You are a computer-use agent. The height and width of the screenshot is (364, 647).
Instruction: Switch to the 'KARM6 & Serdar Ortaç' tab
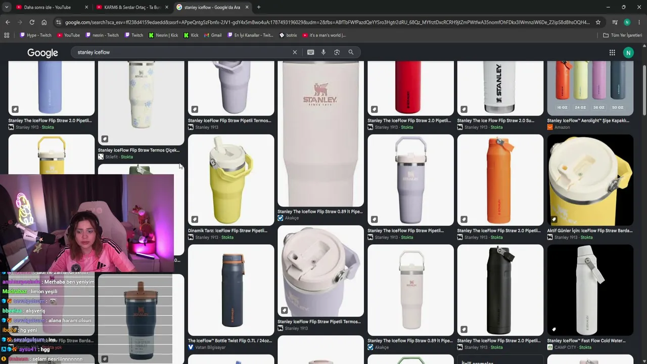tap(132, 7)
